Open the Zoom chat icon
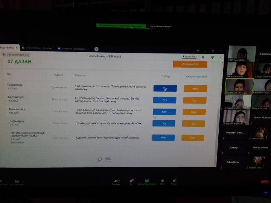The height and width of the screenshot is (203, 271). (131, 181)
